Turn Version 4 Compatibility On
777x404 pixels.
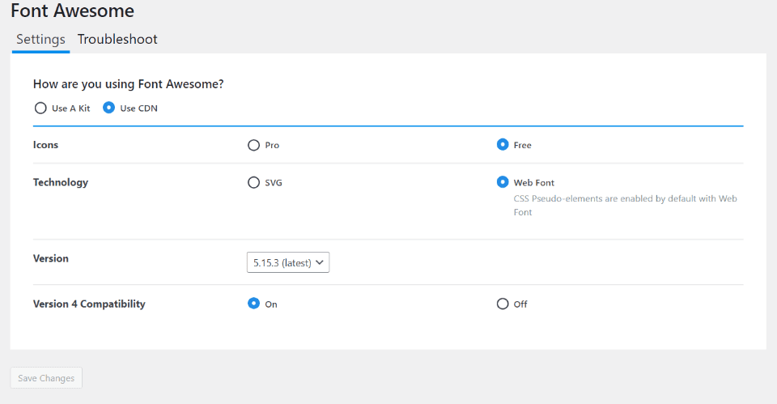253,304
